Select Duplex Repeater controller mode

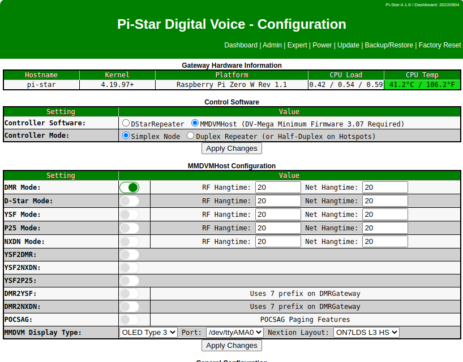[191, 136]
